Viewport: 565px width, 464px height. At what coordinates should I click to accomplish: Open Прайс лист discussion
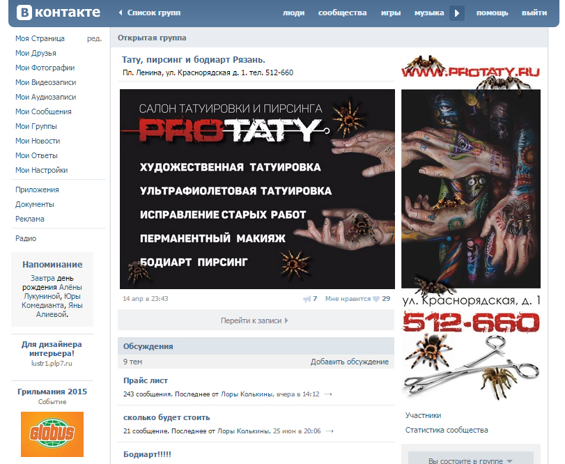146,380
